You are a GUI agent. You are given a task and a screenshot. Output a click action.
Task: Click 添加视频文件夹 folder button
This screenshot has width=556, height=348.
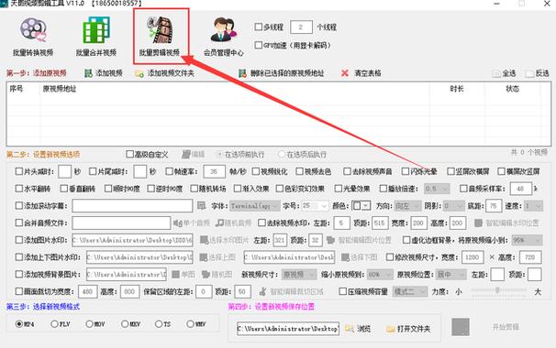point(164,73)
